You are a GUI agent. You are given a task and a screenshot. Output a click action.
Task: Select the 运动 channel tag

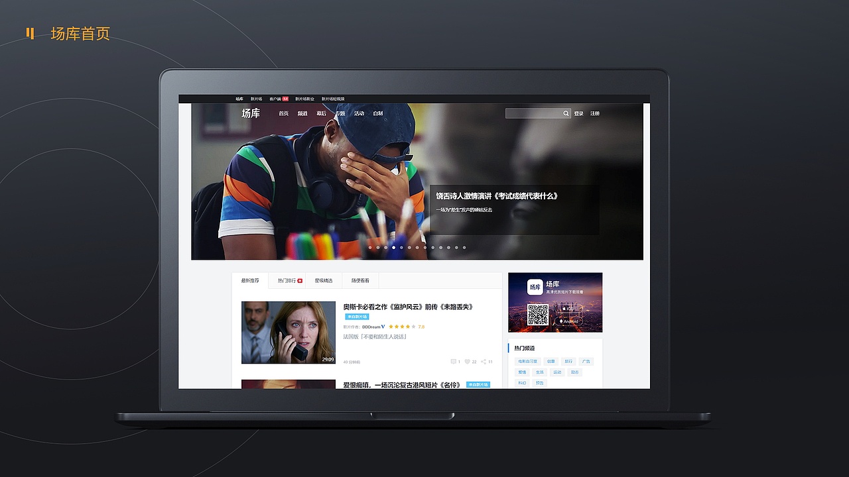pos(557,372)
